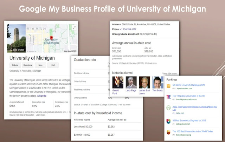The height and width of the screenshot is (142, 225).
Task: Click the Niche circular N logo
Action: 168,108
